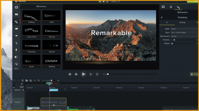This screenshot has height=111, width=199.
Task: Select the Pop Up behavior thumbnail
Action: coord(51,32)
